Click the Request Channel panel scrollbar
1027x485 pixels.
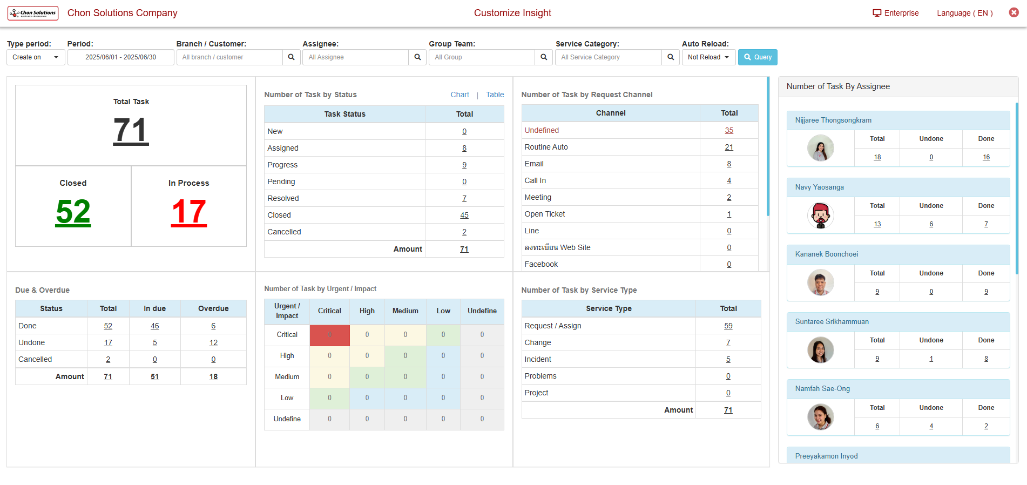click(x=768, y=147)
